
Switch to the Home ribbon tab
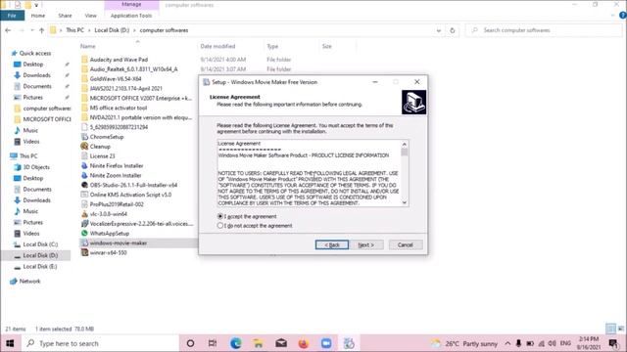click(38, 16)
